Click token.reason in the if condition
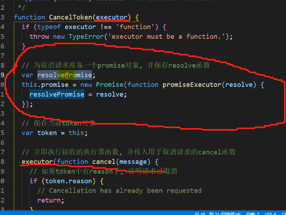The width and height of the screenshot is (286, 215). (x=69, y=181)
